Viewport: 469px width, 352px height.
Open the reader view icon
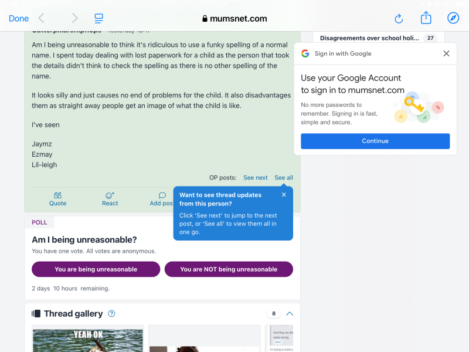(x=99, y=18)
